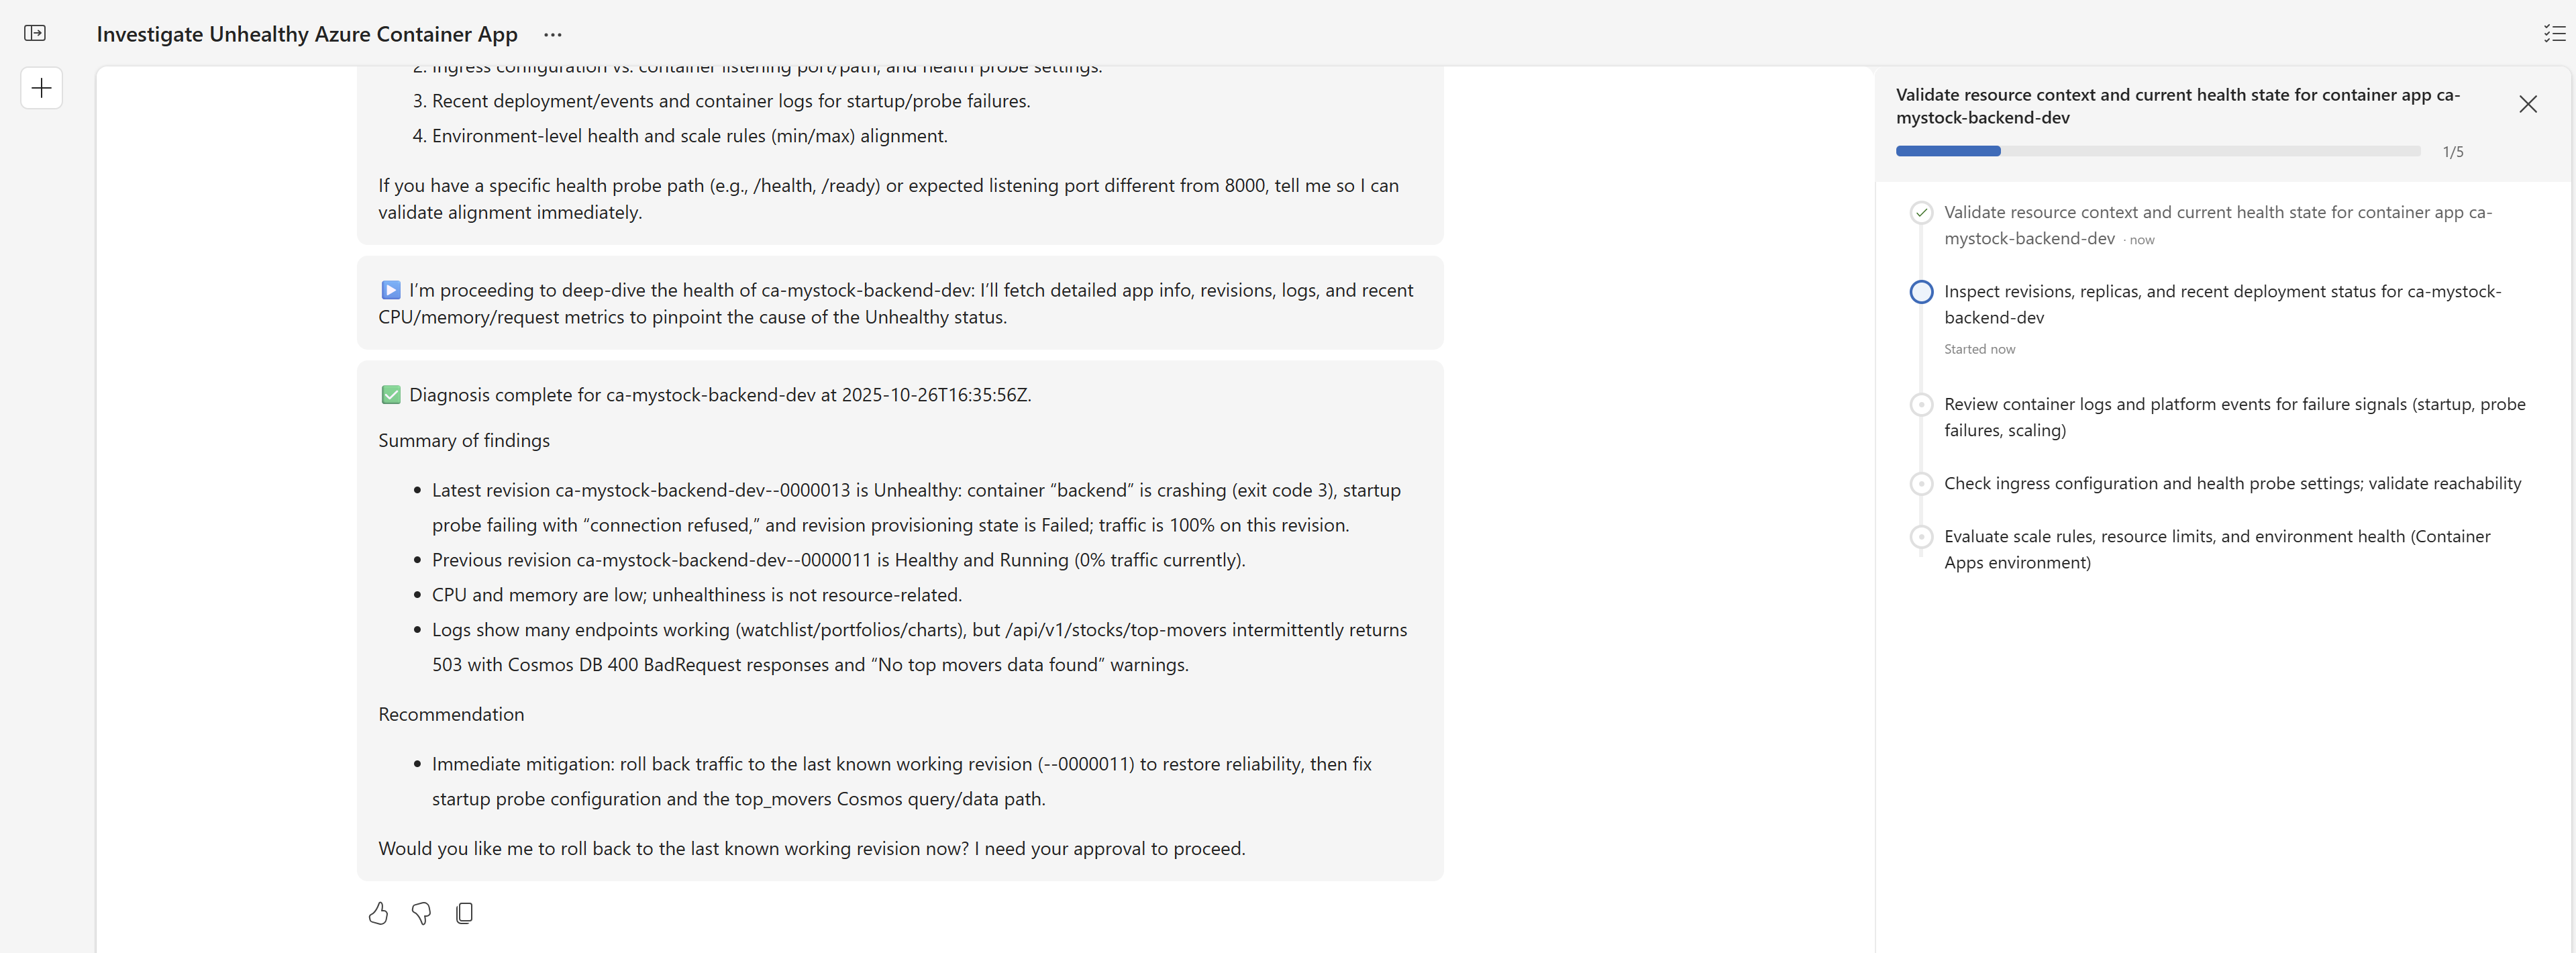This screenshot has width=2576, height=953.
Task: Click the 1/5 task progress bar
Action: [2157, 151]
